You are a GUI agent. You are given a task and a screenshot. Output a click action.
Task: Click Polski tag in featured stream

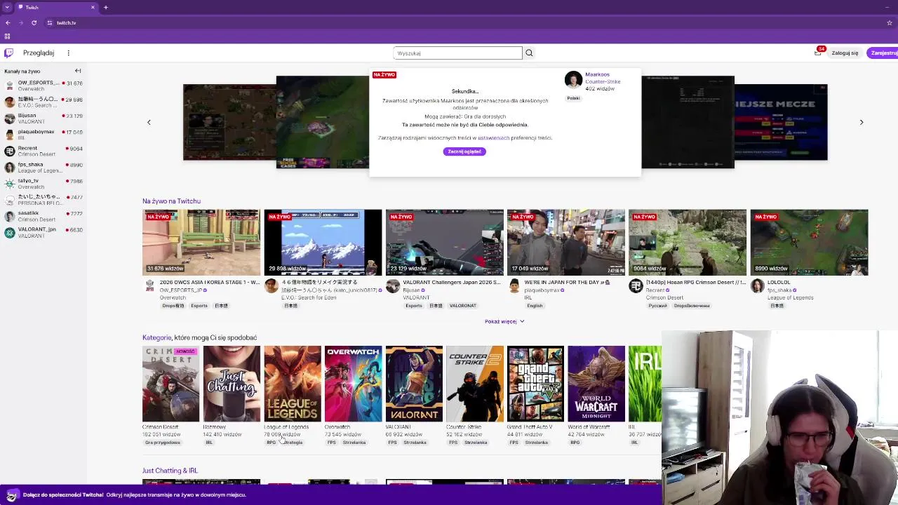pos(573,98)
